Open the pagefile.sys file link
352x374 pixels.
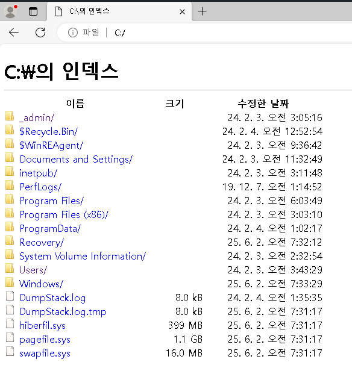pos(45,340)
